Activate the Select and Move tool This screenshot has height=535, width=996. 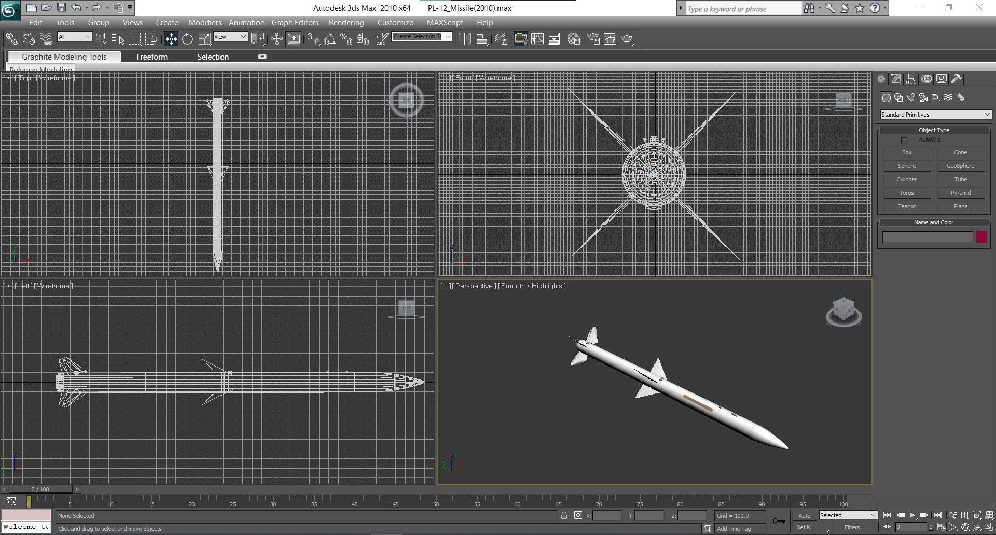171,39
